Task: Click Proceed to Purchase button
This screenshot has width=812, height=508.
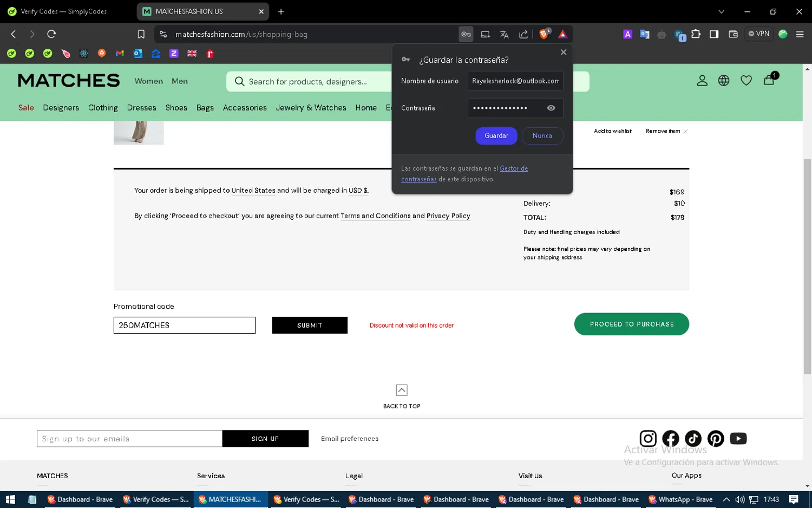Action: click(x=632, y=324)
